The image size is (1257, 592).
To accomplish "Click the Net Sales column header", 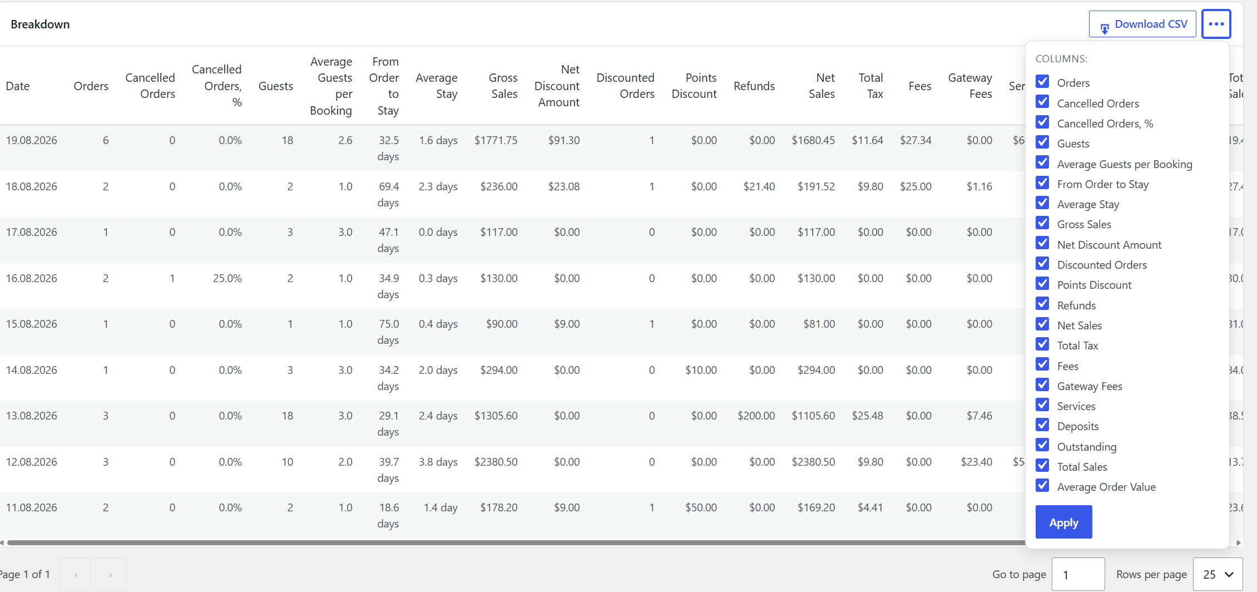I will pos(822,86).
